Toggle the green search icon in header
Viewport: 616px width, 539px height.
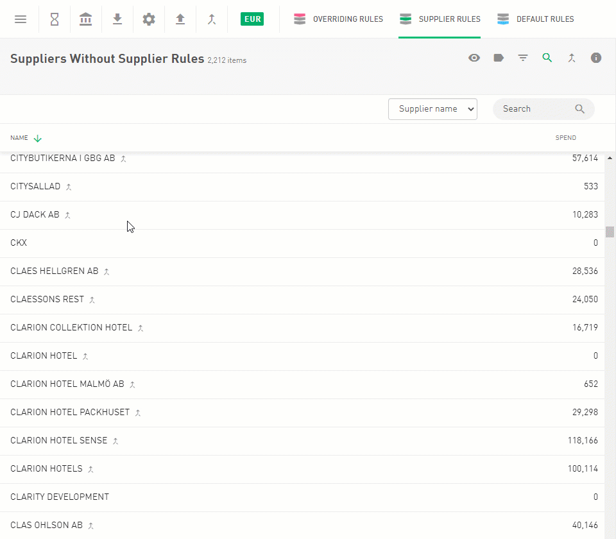pyautogui.click(x=547, y=58)
